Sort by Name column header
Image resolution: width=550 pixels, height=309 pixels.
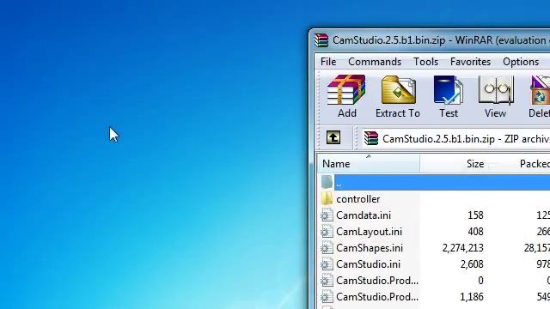(x=369, y=164)
